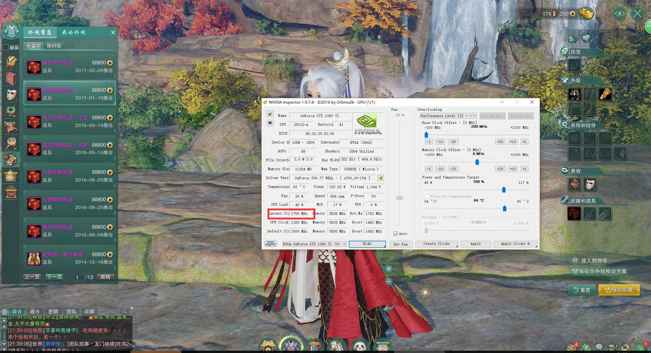Screen dimensions: 651x353
Task: Click the upload screenshot icon beside Name
Action: point(270,114)
